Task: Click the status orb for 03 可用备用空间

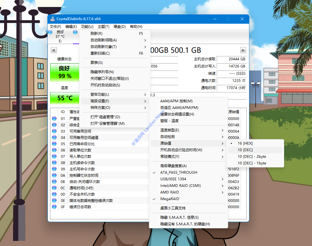Action: (x=54, y=131)
